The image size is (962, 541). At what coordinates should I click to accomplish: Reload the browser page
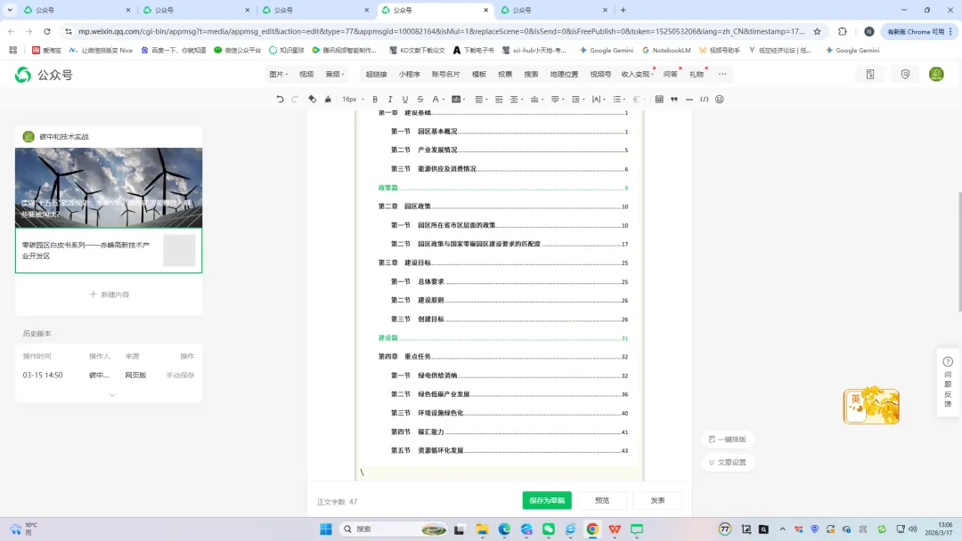click(47, 31)
